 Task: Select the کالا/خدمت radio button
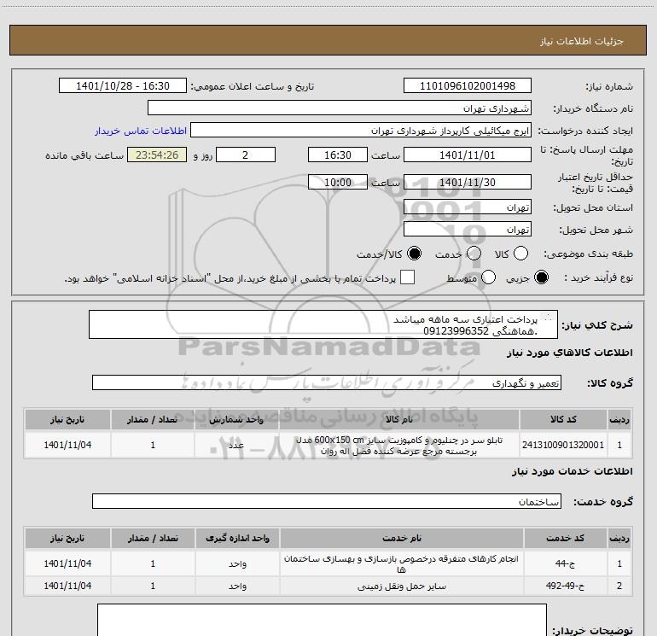coord(415,254)
